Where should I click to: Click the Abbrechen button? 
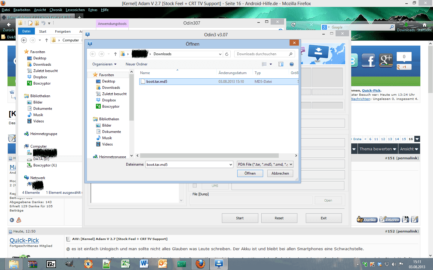280,173
